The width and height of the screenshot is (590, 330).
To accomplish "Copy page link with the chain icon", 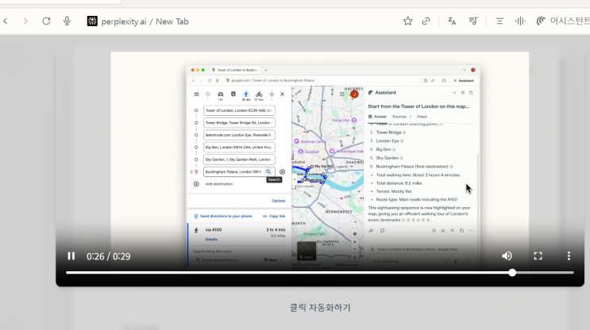I will [x=426, y=21].
